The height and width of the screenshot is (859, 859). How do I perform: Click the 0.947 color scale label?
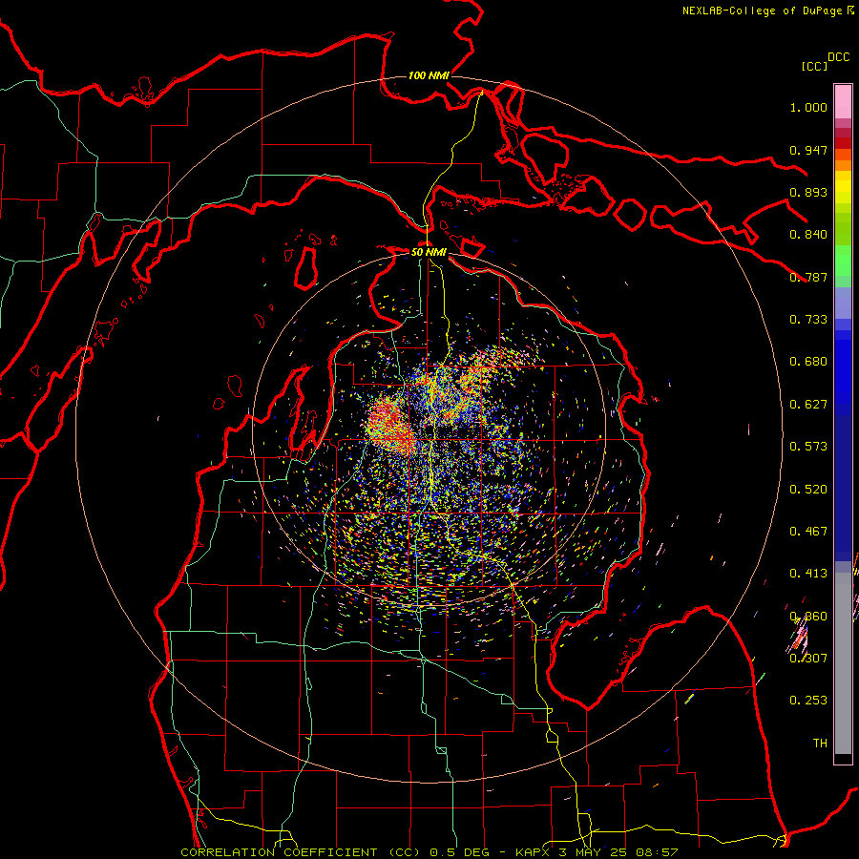pyautogui.click(x=808, y=150)
